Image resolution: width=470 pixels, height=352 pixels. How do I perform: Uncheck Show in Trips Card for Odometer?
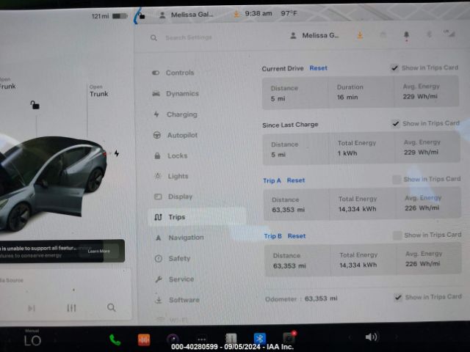pyautogui.click(x=398, y=297)
